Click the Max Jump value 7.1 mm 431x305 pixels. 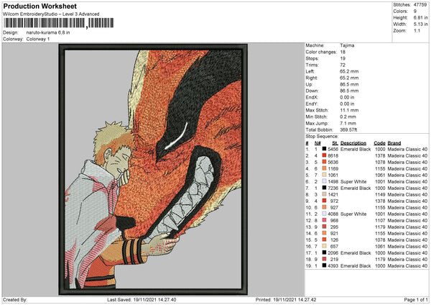tap(348, 123)
